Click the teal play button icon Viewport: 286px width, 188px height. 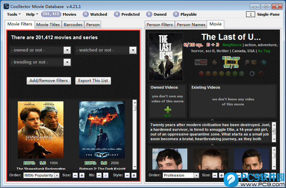pos(264,62)
